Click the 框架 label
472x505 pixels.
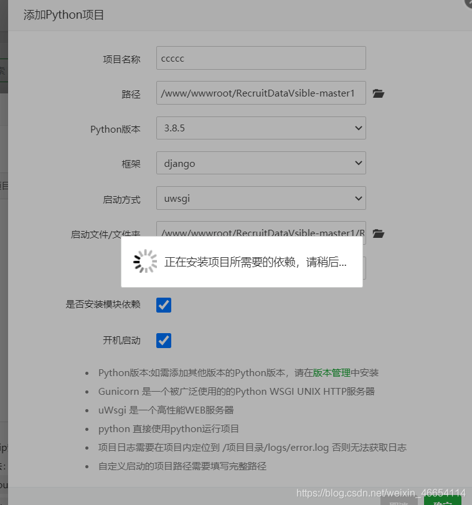click(x=131, y=164)
